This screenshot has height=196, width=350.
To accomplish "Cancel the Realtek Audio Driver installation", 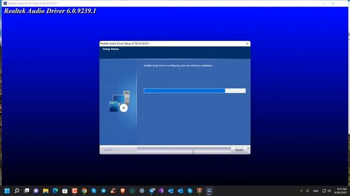I will pyautogui.click(x=239, y=150).
